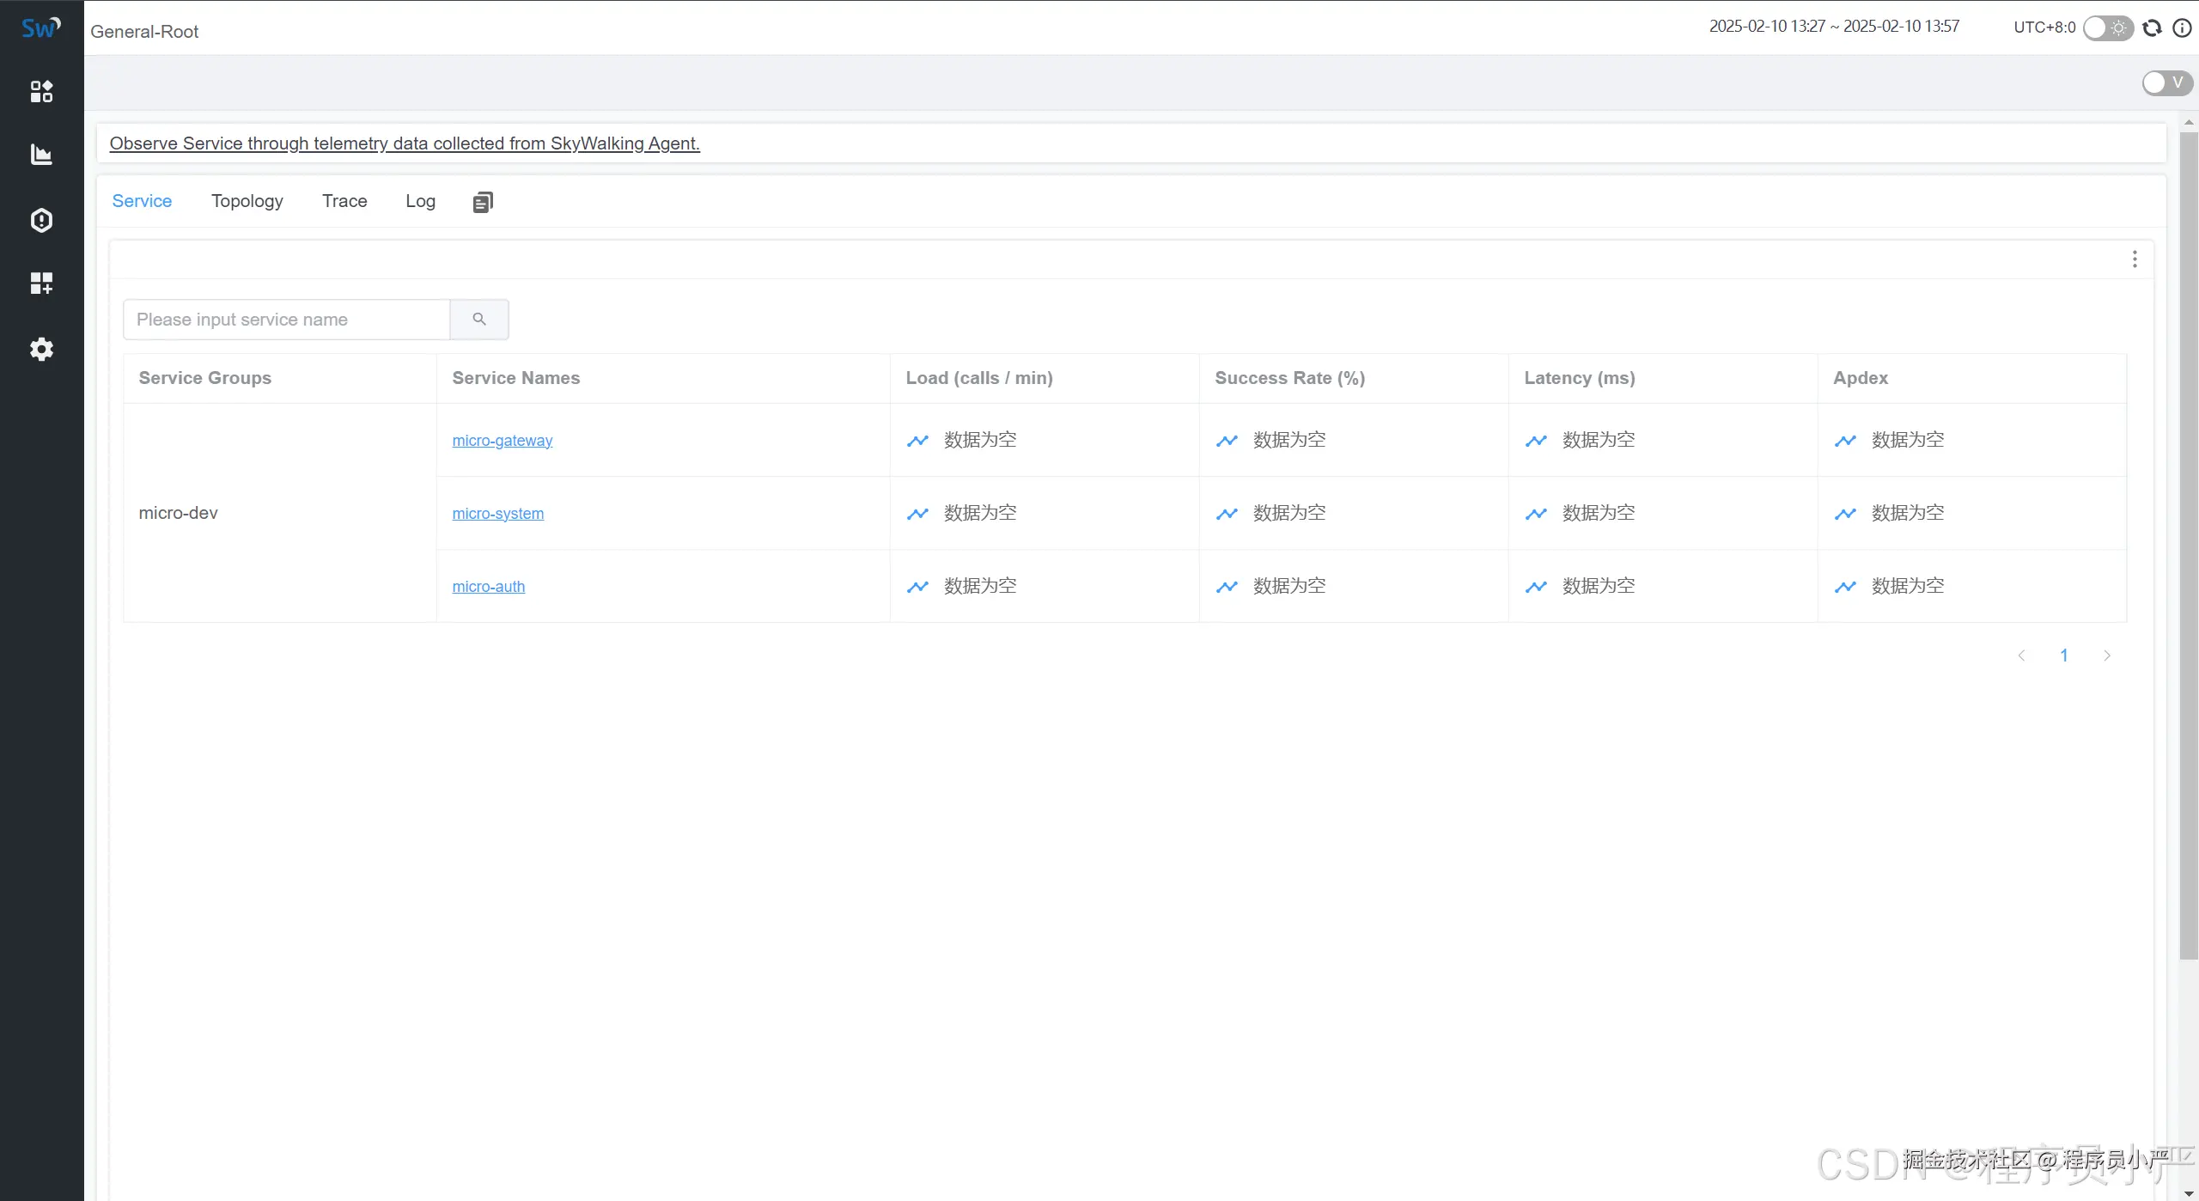Go to next page arrow in pagination
Viewport: 2199px width, 1201px height.
point(2107,655)
